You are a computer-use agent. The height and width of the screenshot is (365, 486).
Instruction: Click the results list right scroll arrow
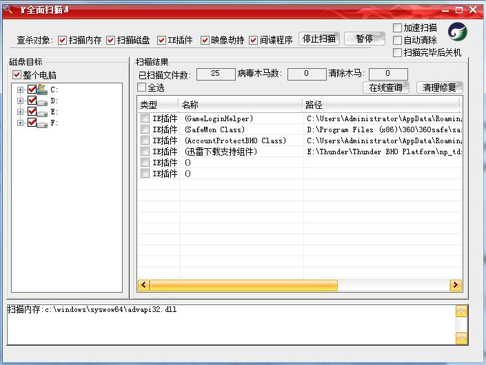point(456,285)
